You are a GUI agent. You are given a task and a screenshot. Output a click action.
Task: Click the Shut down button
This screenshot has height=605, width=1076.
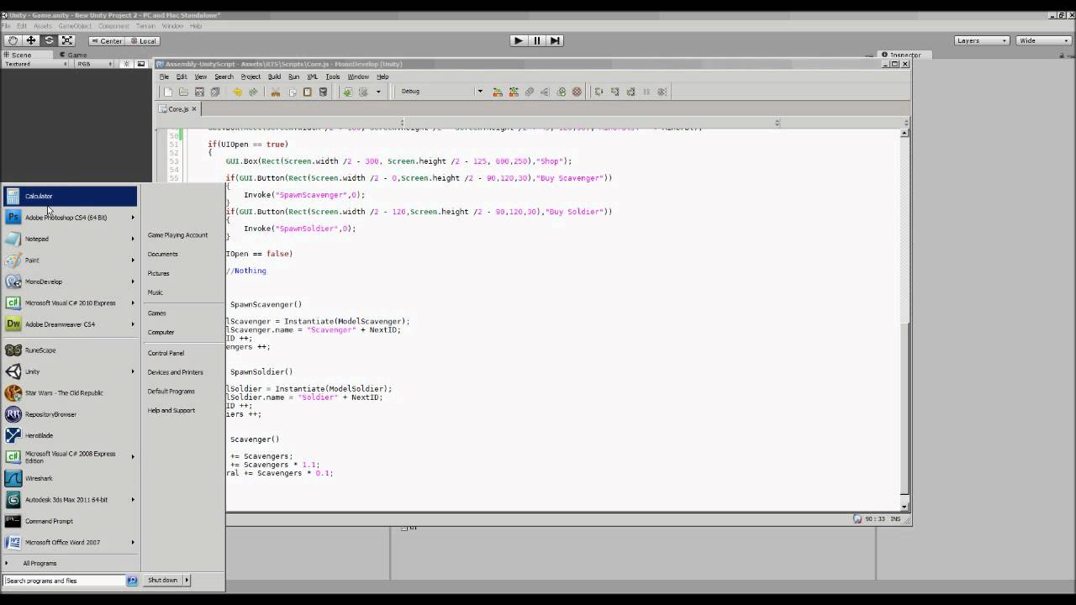coord(163,580)
